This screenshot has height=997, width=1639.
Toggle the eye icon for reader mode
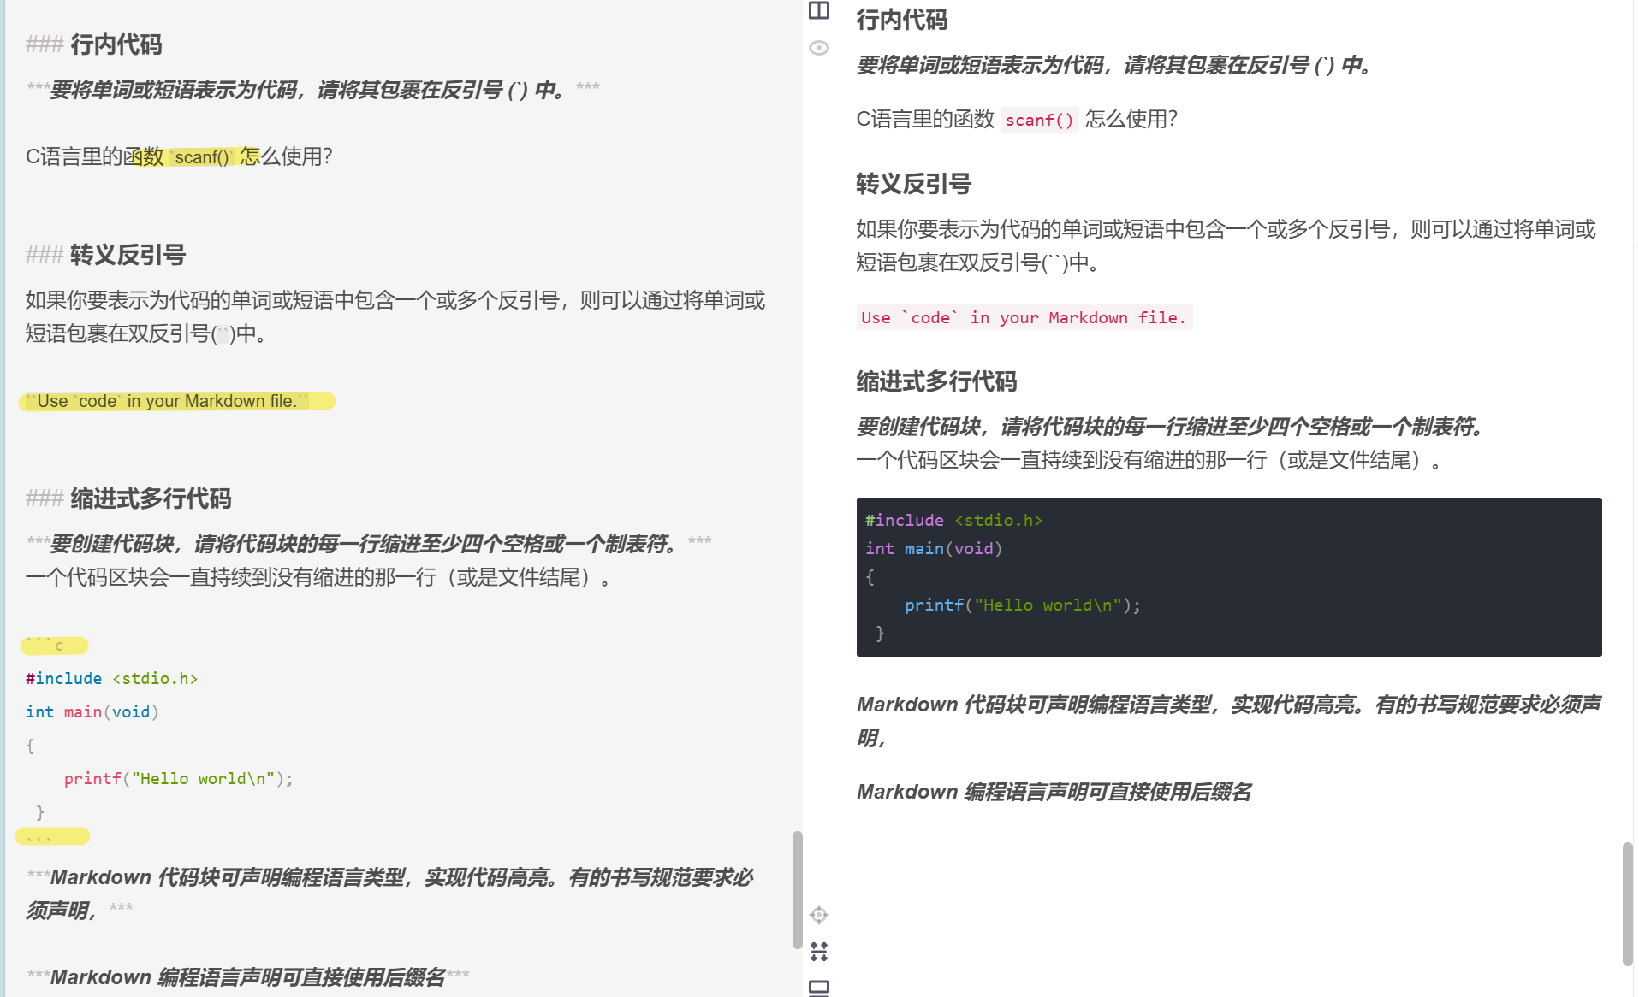(819, 48)
